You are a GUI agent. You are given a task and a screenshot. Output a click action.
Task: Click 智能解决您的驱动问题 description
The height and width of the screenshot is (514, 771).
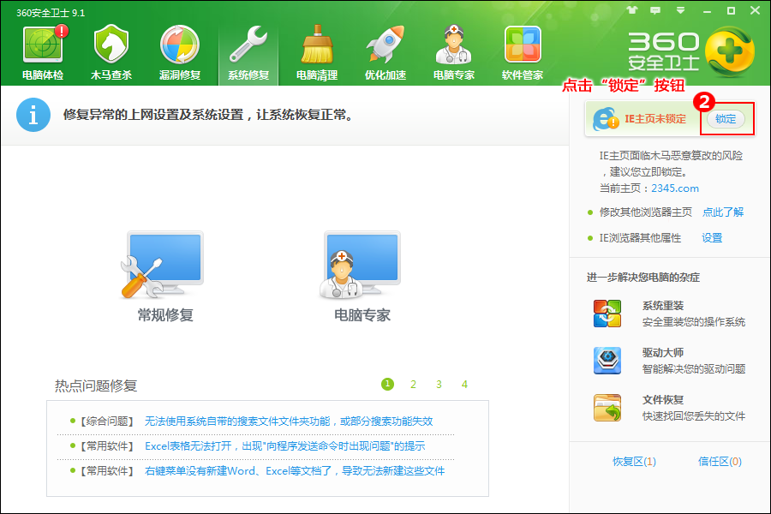click(x=694, y=369)
